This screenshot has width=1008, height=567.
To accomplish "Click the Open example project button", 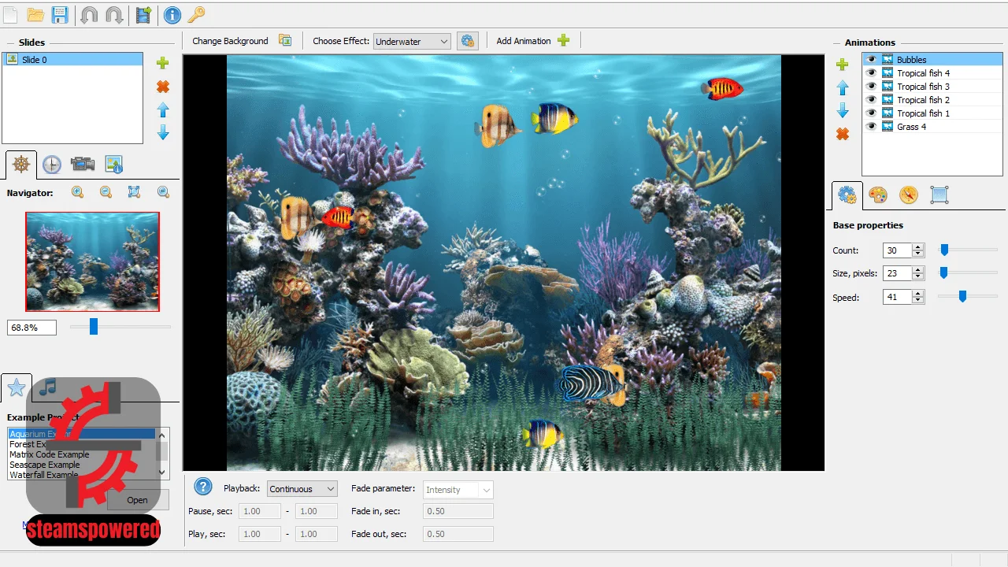I will click(x=137, y=500).
